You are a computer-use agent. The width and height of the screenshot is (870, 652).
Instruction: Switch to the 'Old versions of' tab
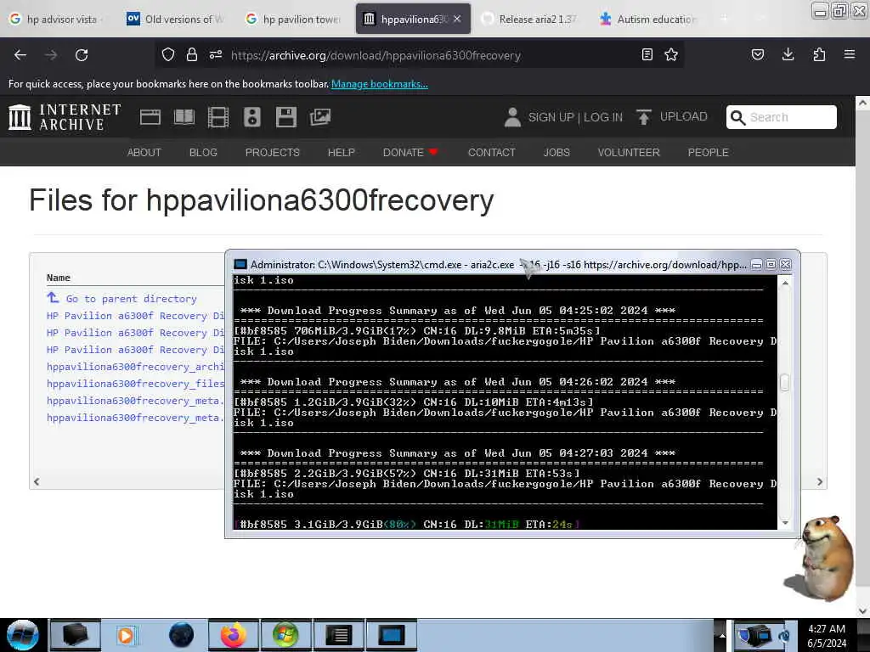pos(175,19)
